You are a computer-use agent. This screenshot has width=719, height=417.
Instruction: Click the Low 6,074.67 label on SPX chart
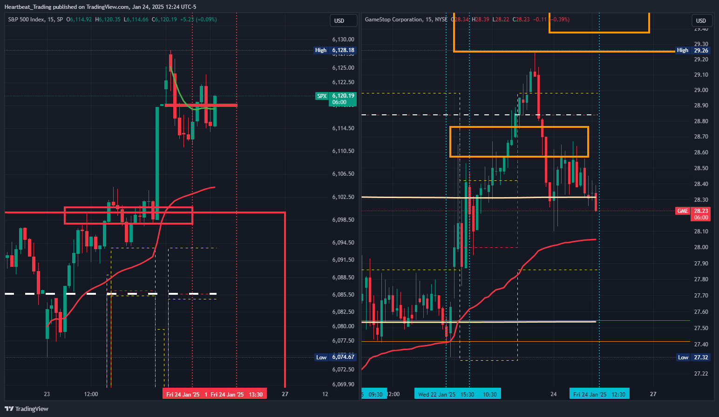(x=335, y=357)
